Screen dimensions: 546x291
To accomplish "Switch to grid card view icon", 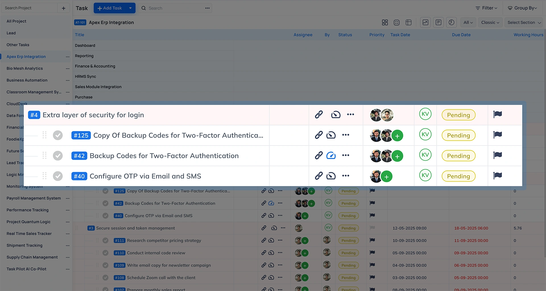I will tap(385, 22).
